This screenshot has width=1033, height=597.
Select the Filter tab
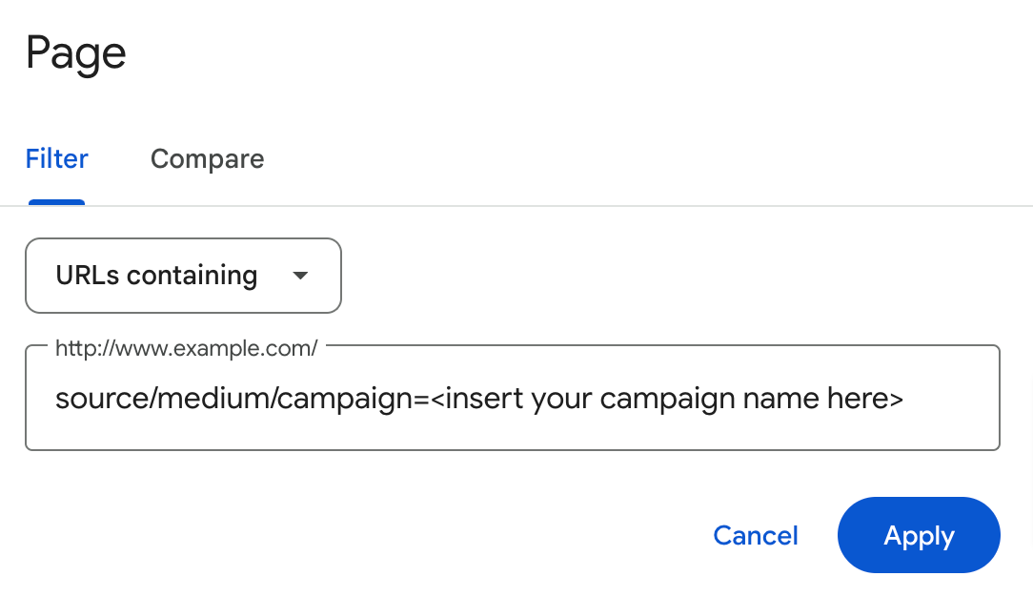57,158
